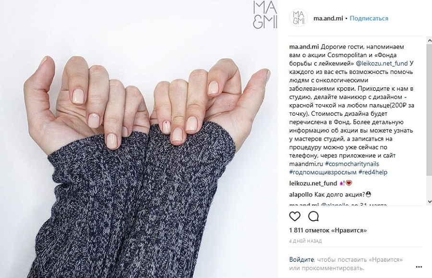Click the Подписаться follow button
This screenshot has width=432, height=278.
tap(369, 18)
